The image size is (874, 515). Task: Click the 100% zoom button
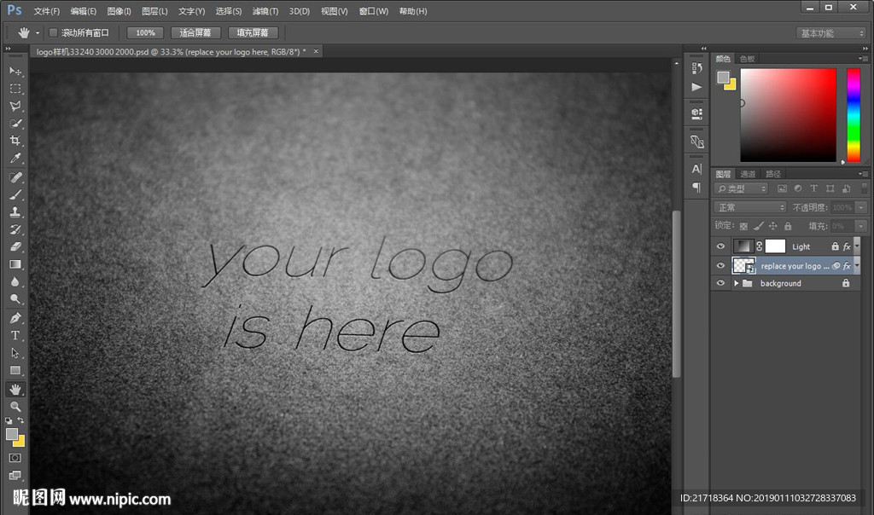145,33
